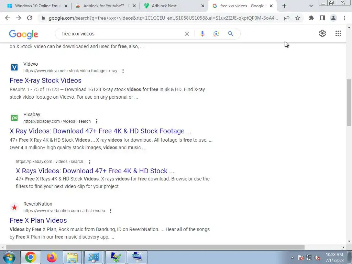Open the Chrome profile avatar
The width and height of the screenshot is (352, 264).
pyautogui.click(x=333, y=18)
